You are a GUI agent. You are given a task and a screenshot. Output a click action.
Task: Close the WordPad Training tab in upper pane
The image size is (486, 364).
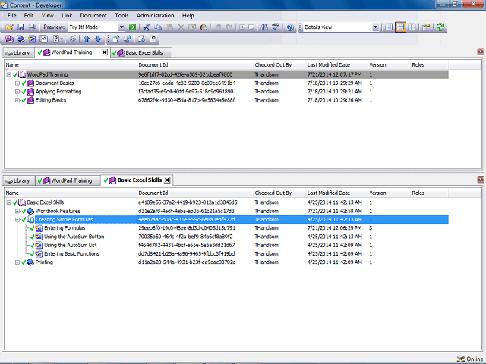[105, 52]
